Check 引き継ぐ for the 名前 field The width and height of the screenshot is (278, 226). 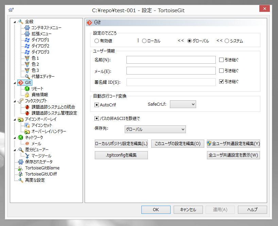tap(221, 60)
